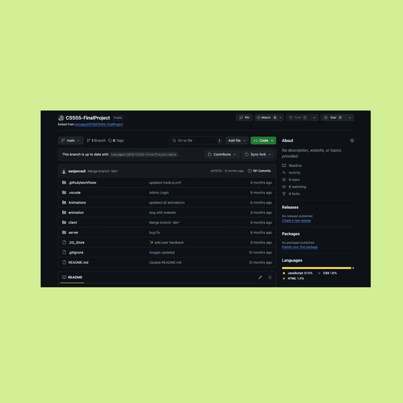Open the server folder
The height and width of the screenshot is (403, 403).
73,233
